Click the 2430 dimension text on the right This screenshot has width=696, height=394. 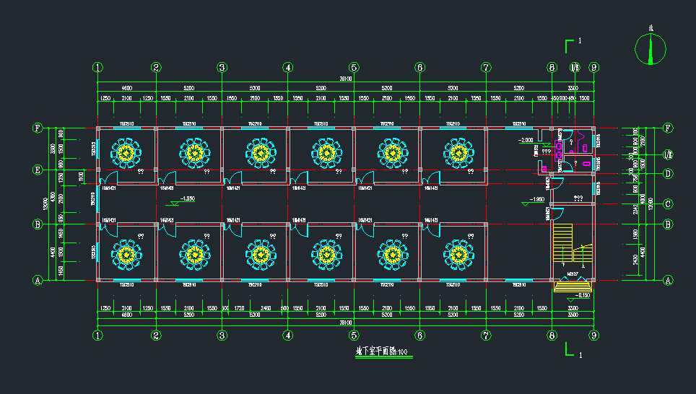click(x=635, y=260)
